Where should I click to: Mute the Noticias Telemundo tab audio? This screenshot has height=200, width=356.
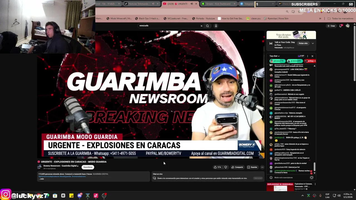tap(153, 4)
